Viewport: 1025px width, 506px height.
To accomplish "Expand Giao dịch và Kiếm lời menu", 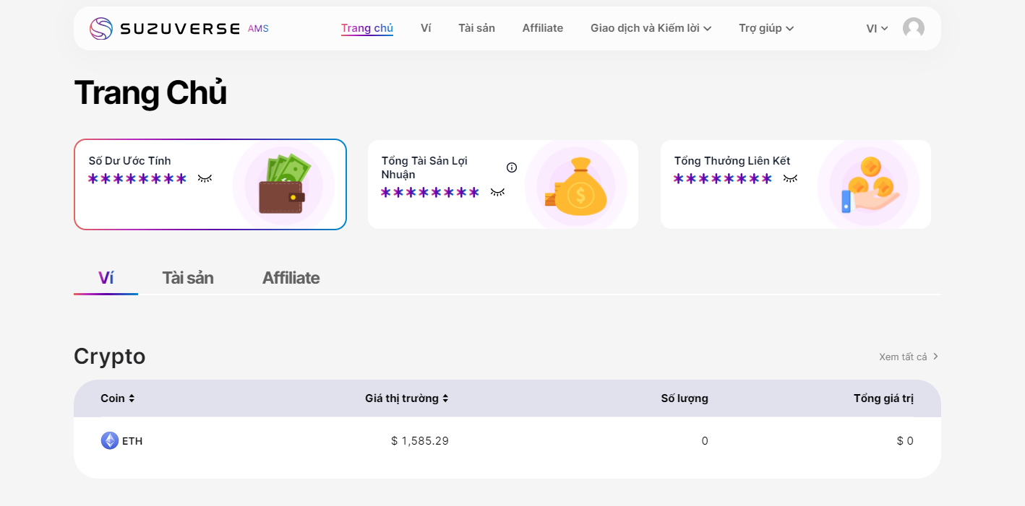I will click(x=651, y=28).
